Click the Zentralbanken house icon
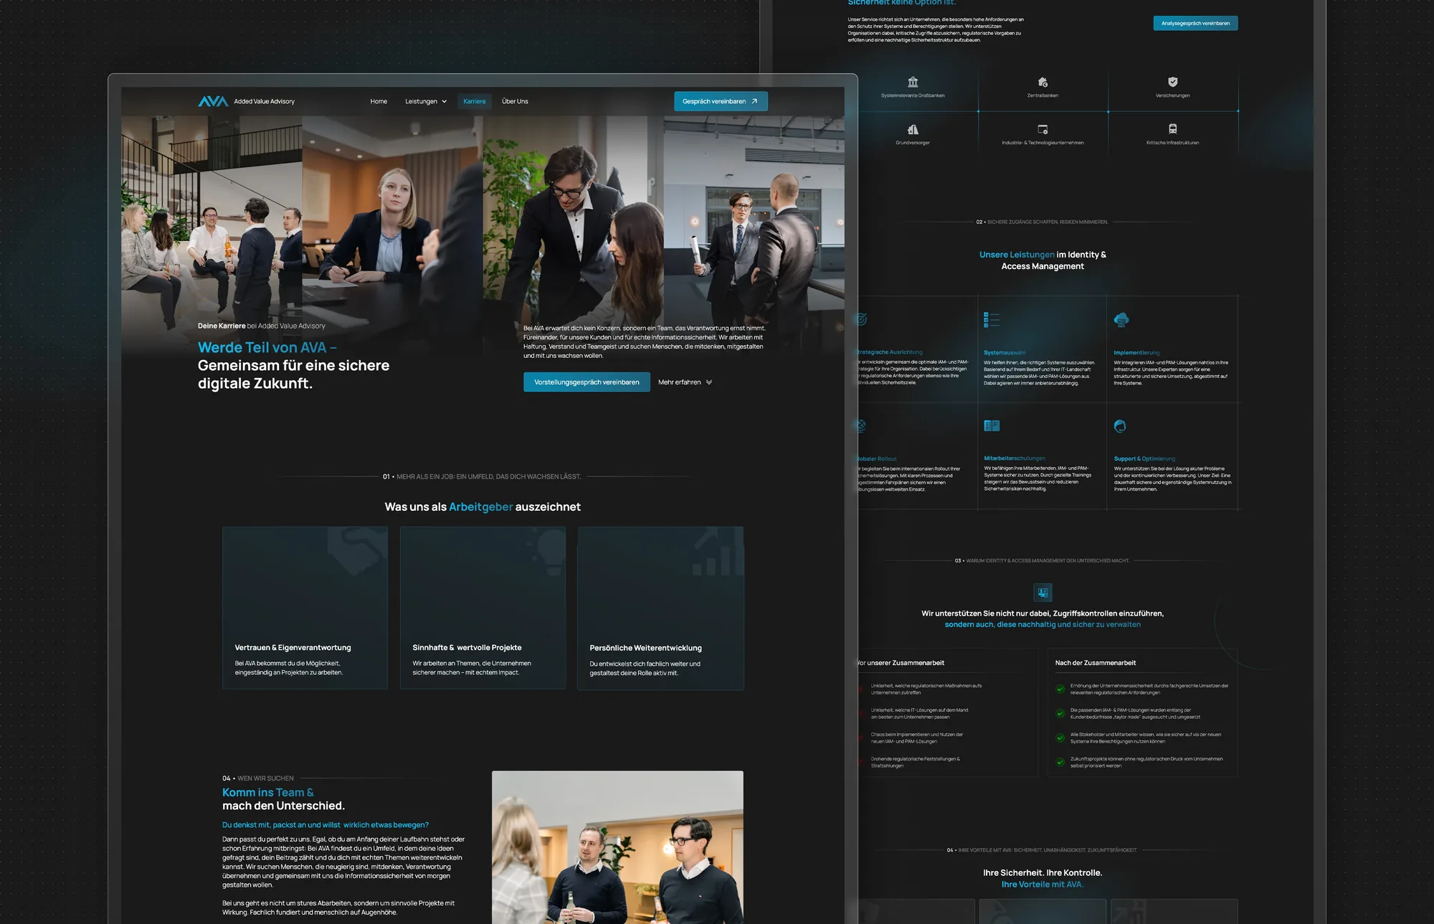This screenshot has height=924, width=1434. [1043, 82]
